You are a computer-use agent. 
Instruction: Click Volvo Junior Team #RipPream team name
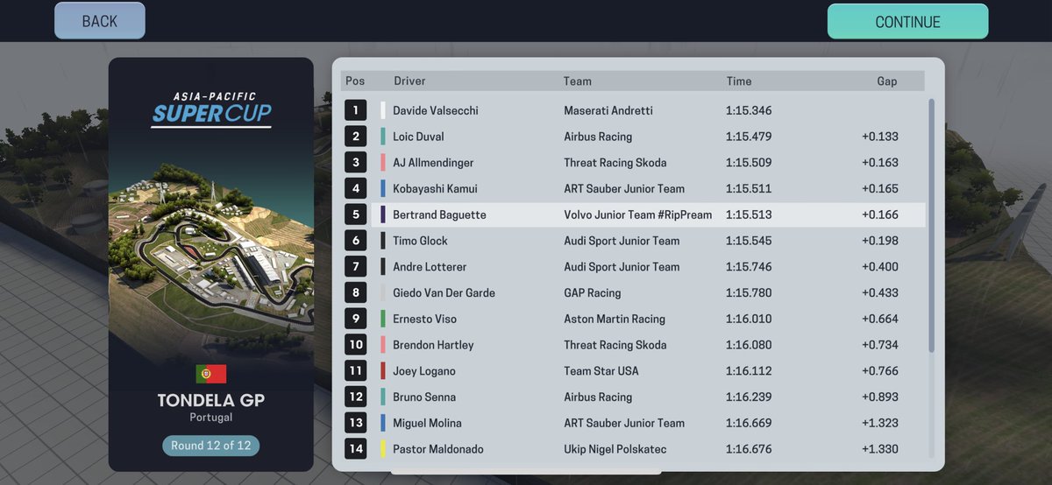tap(638, 215)
